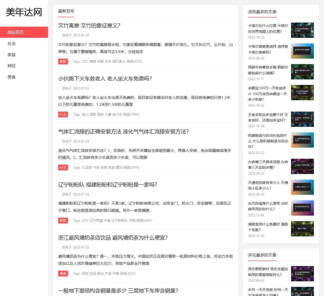Open the 家居 category in the sidebar
The image size is (324, 296).
tap(11, 55)
